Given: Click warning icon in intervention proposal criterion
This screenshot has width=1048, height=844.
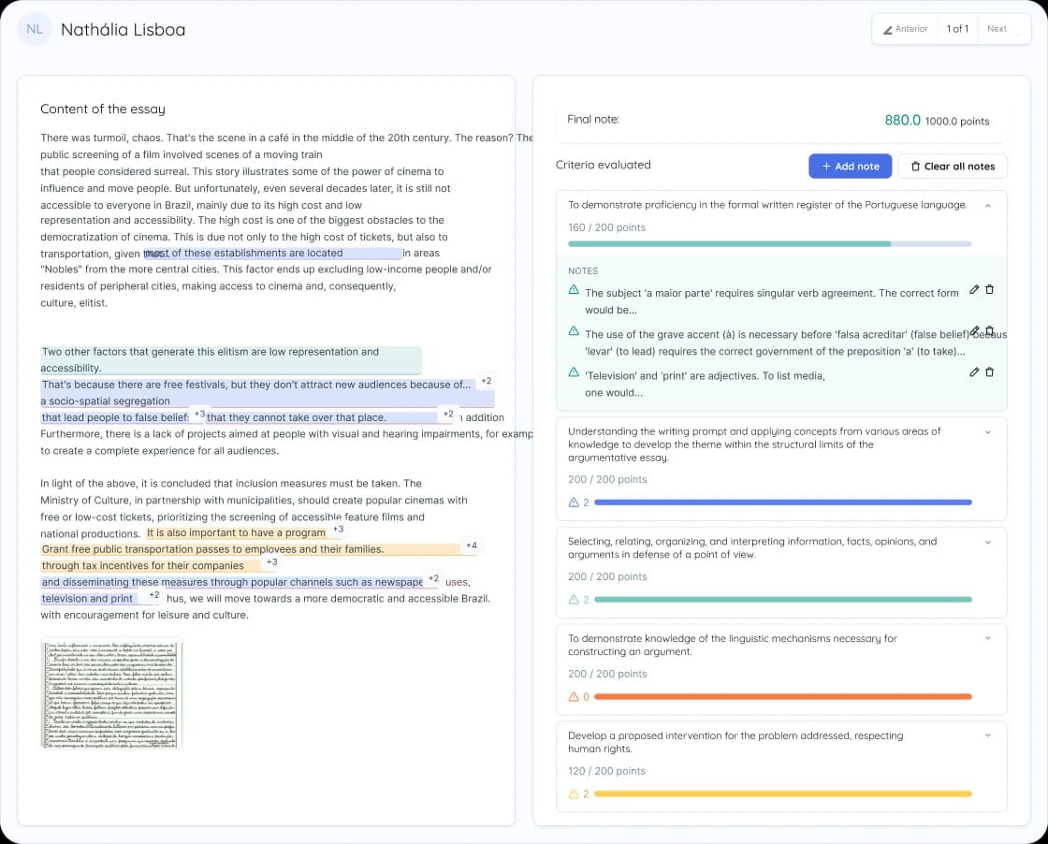Looking at the screenshot, I should coord(574,793).
